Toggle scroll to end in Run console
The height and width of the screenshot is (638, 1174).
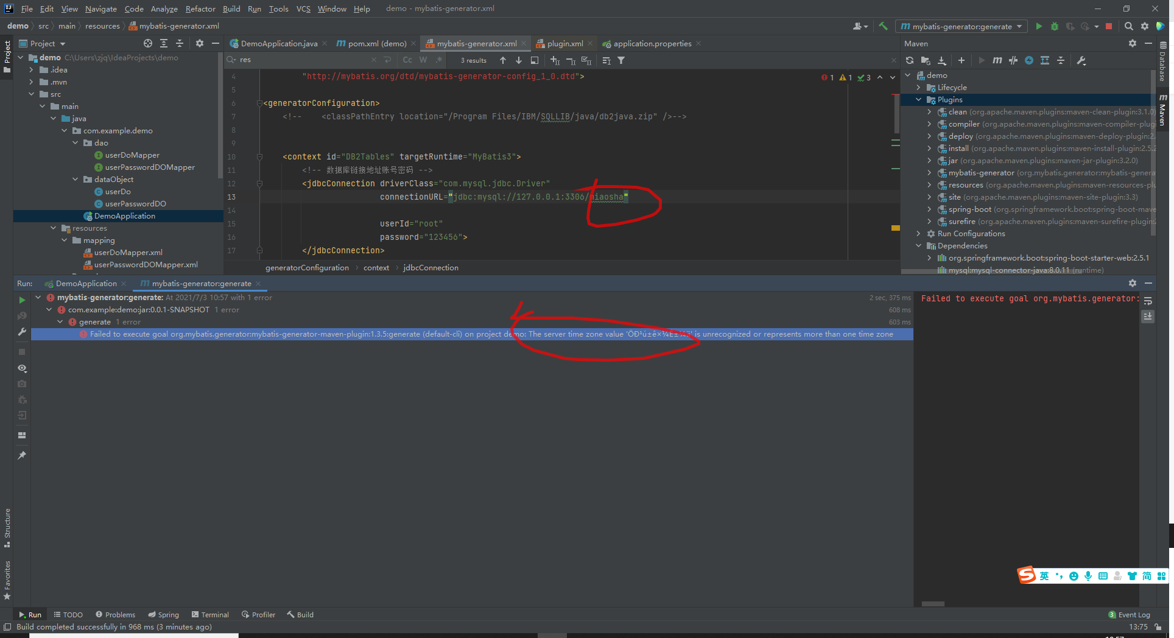click(x=1148, y=317)
